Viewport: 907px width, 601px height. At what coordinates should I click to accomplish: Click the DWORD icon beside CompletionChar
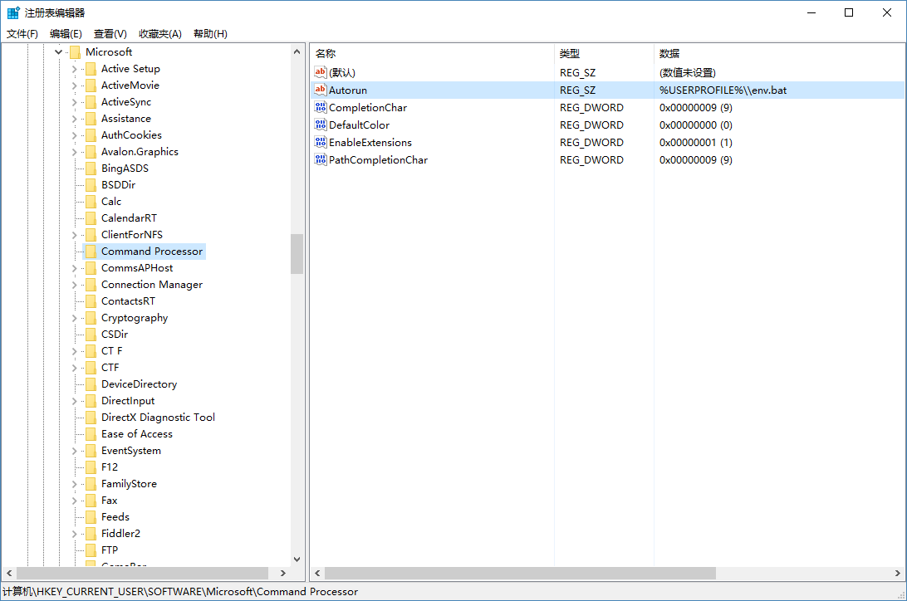(321, 107)
